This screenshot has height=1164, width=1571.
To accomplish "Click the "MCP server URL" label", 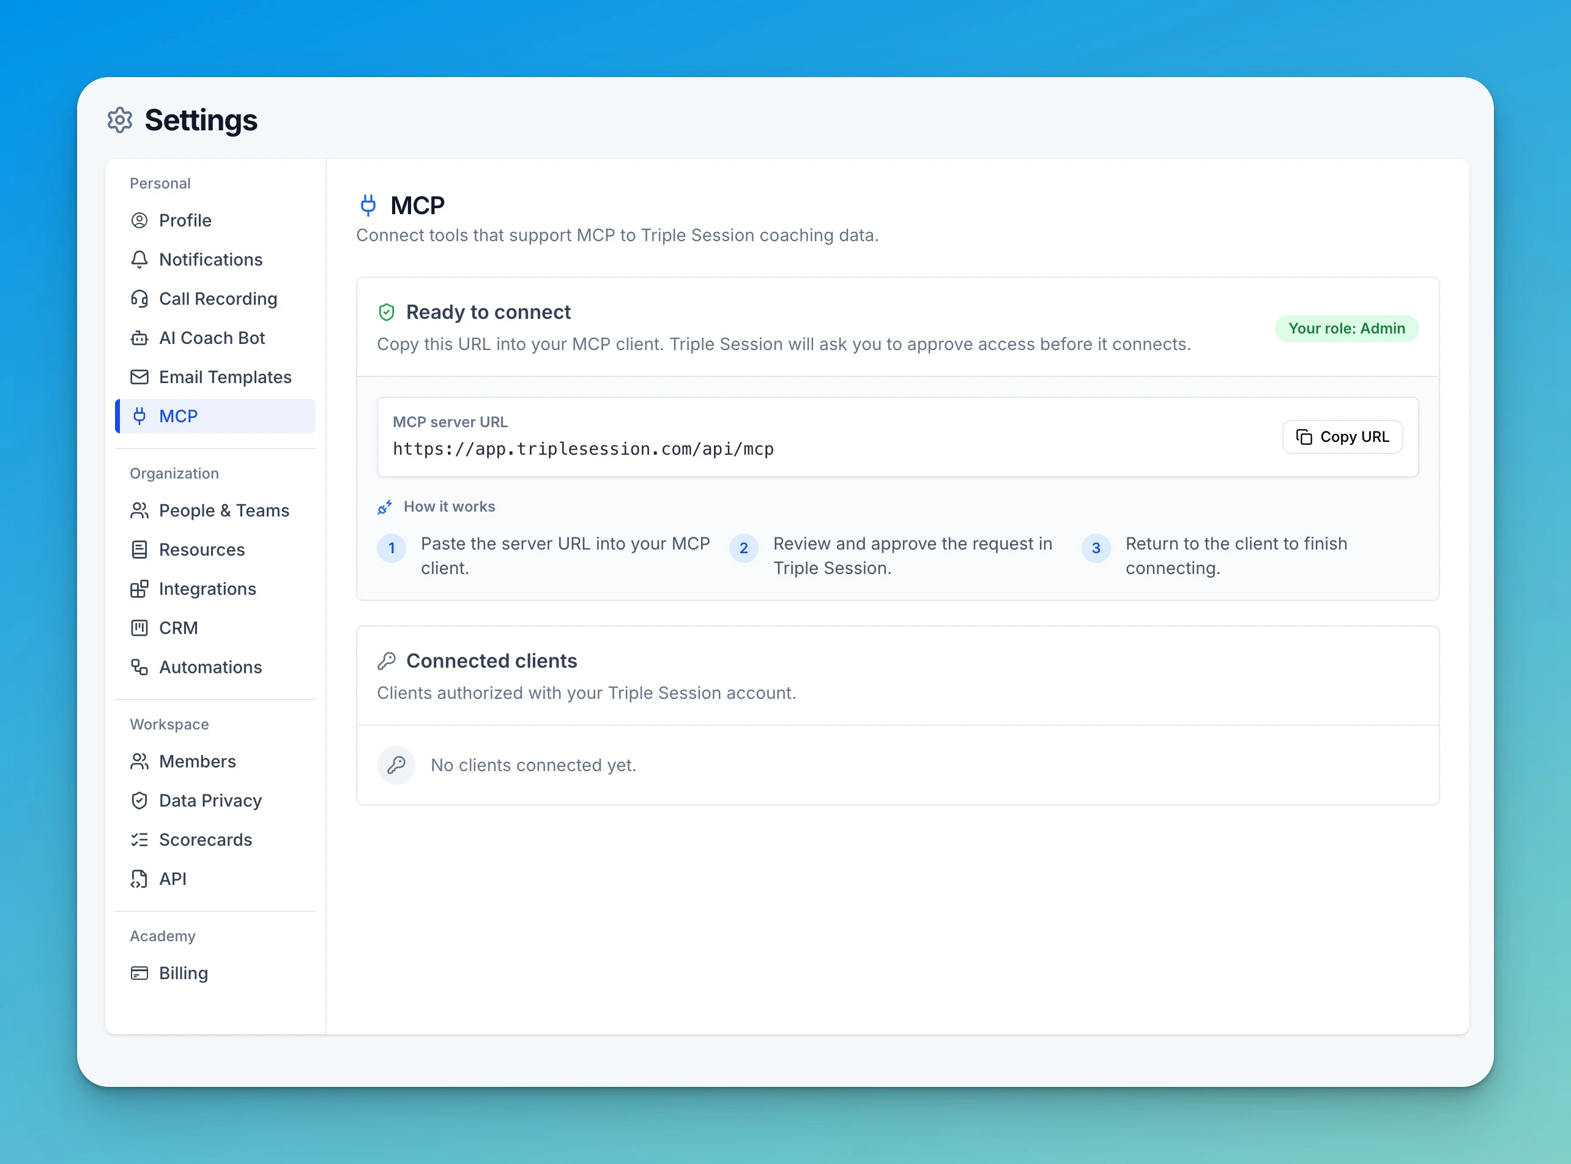I will coord(450,422).
